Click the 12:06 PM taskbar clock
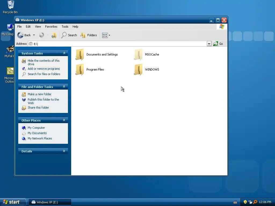This screenshot has height=206, width=275. (265, 202)
